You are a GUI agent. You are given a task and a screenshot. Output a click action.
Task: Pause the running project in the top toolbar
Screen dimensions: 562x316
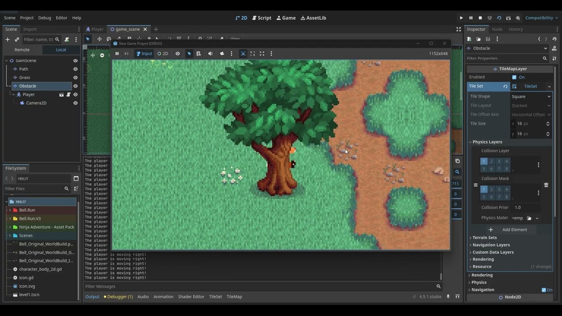click(471, 18)
